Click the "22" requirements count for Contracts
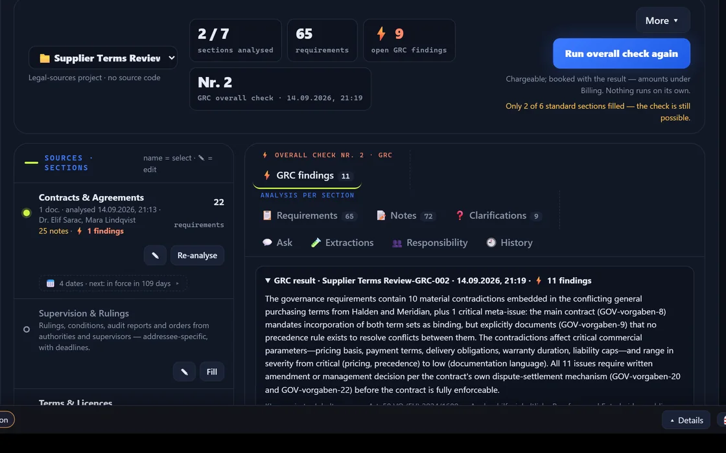The image size is (726, 453). tap(218, 202)
